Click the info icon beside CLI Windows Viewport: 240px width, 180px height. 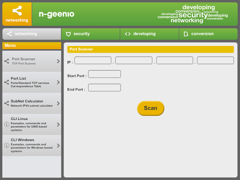(x=7, y=146)
